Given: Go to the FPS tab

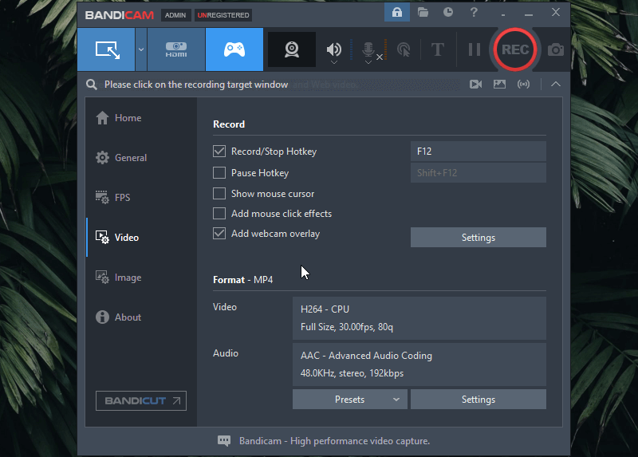Looking at the screenshot, I should [122, 198].
